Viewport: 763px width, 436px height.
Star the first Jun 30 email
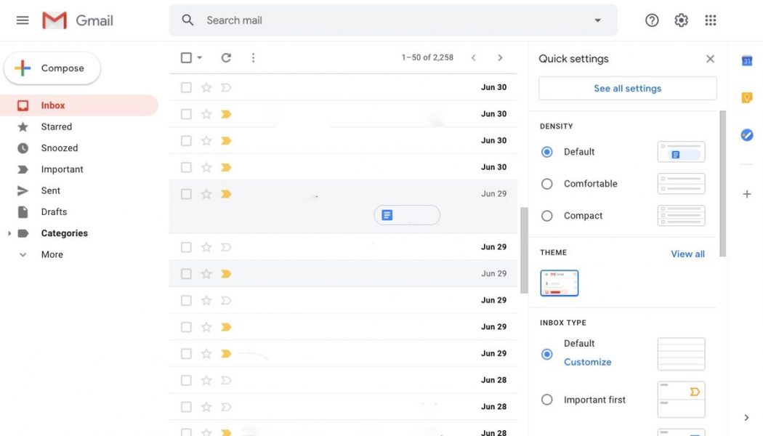[205, 86]
